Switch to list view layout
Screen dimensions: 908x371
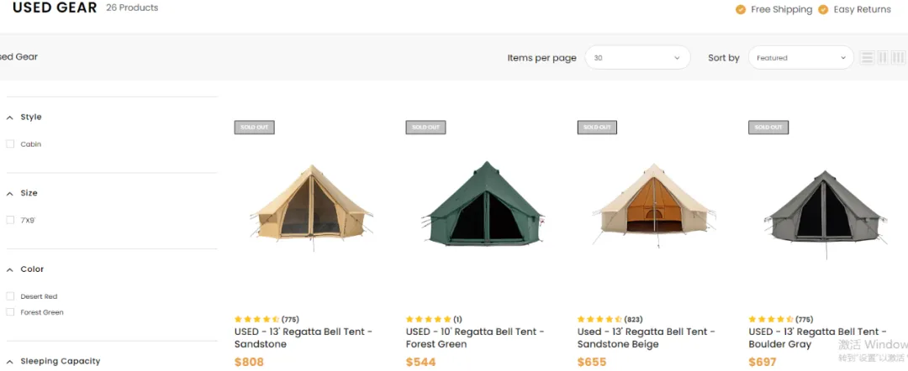[x=868, y=58]
